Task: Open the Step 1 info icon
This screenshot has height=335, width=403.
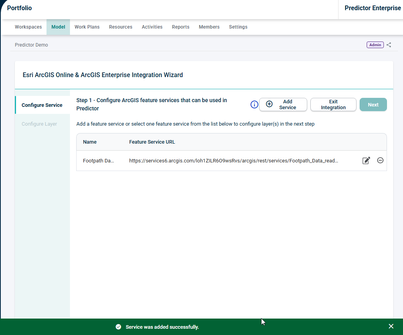Action: coord(254,104)
